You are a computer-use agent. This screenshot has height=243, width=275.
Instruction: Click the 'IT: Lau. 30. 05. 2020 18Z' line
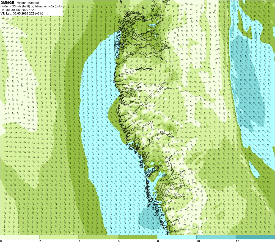click(17, 10)
